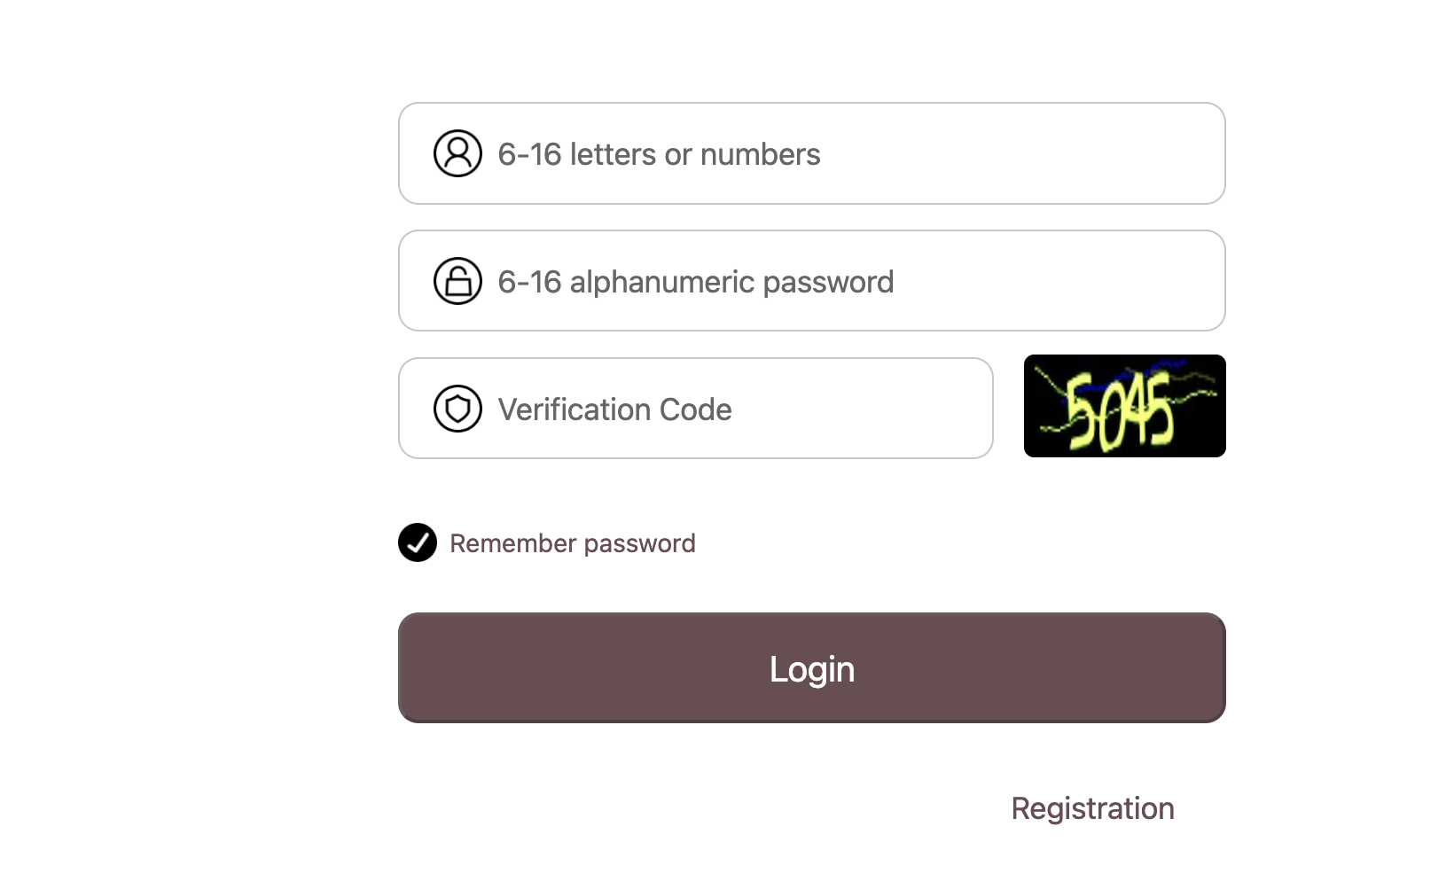Refresh the captcha image showing 5045
The width and height of the screenshot is (1454, 881).
click(1124, 406)
